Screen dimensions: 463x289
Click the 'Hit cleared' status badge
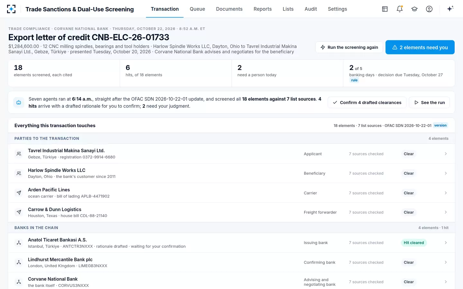click(x=414, y=243)
